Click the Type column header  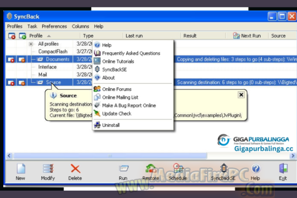point(102,36)
